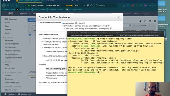Open Capacity Reservations in sidebar
170x96 pixels.
[14, 58]
